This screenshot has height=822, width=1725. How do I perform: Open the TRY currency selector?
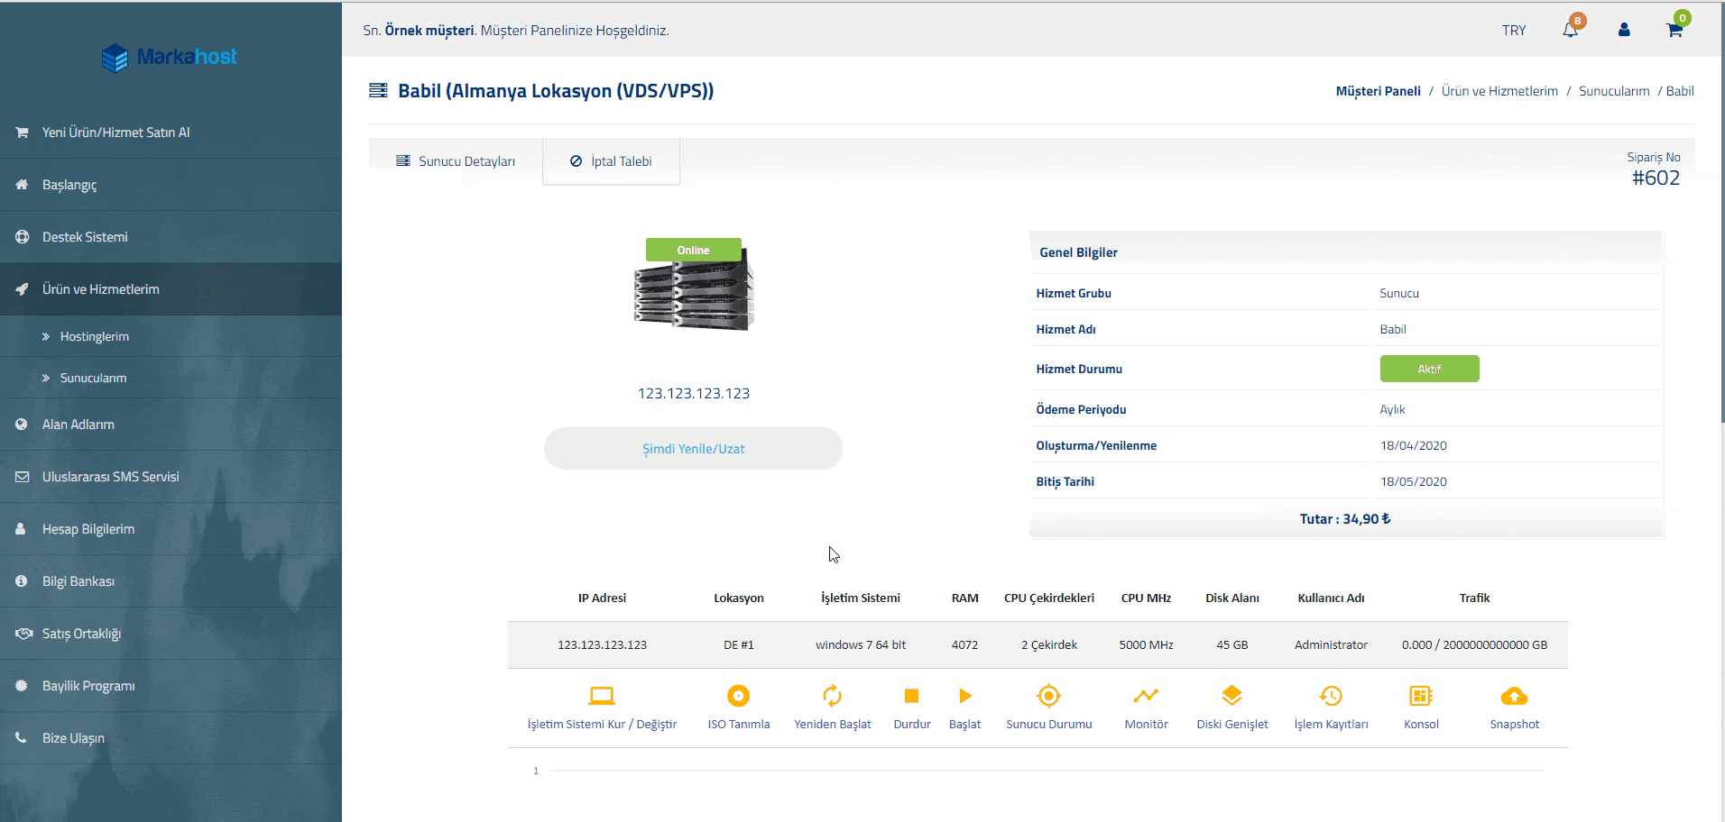point(1514,31)
